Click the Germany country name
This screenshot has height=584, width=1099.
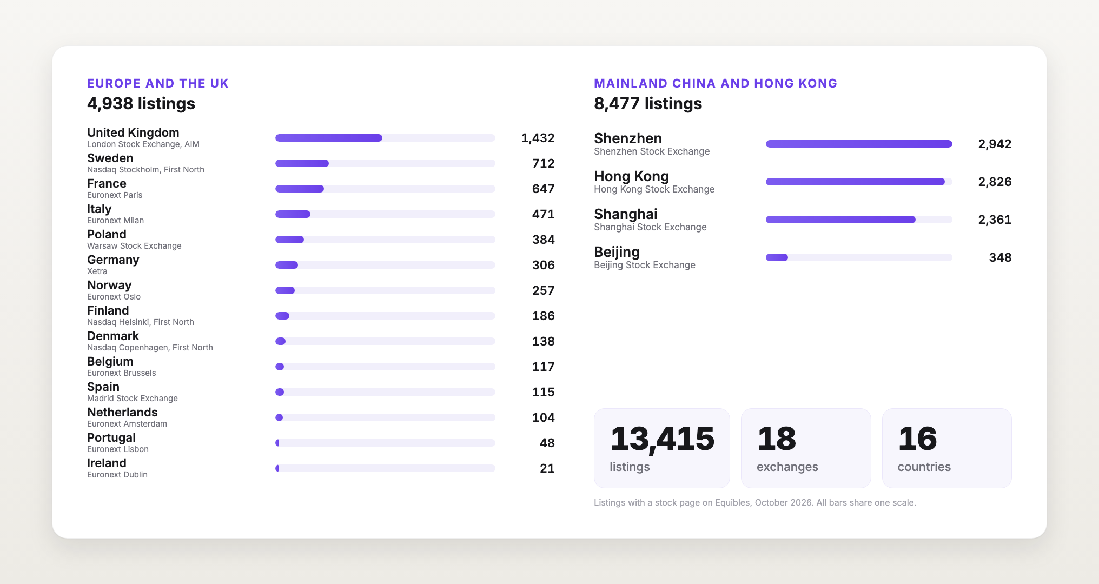113,260
